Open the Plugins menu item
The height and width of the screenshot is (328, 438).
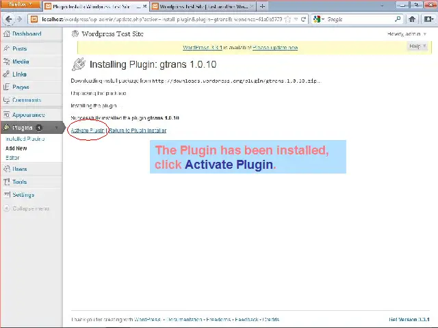coord(23,128)
